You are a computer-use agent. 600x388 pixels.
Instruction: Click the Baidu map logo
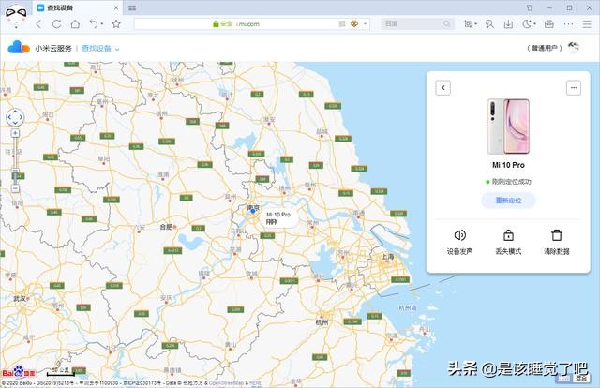[x=19, y=372]
